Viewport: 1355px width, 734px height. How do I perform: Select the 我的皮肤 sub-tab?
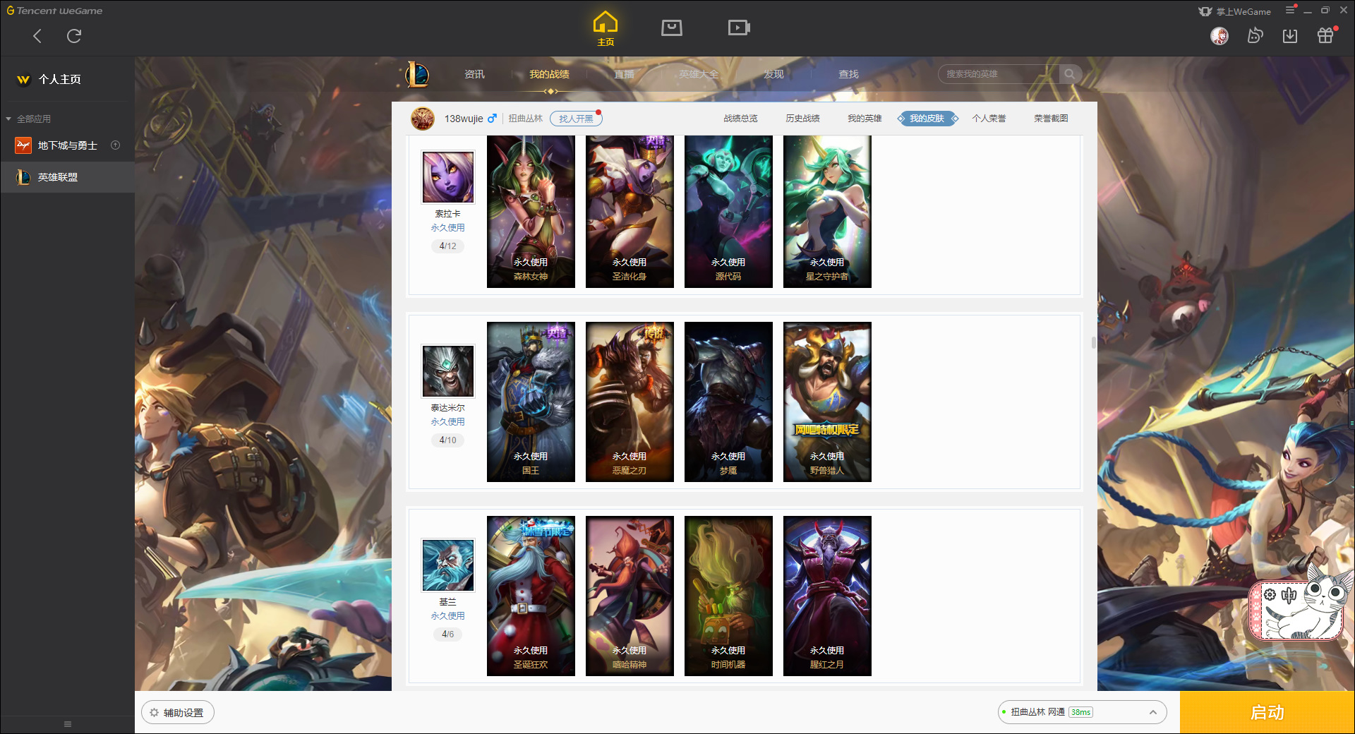tap(927, 119)
